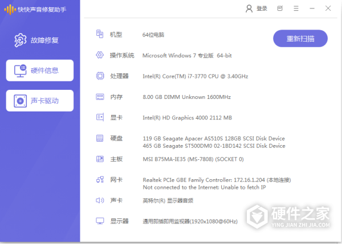
Task: Click the 处理器 label
Action: 119,76
